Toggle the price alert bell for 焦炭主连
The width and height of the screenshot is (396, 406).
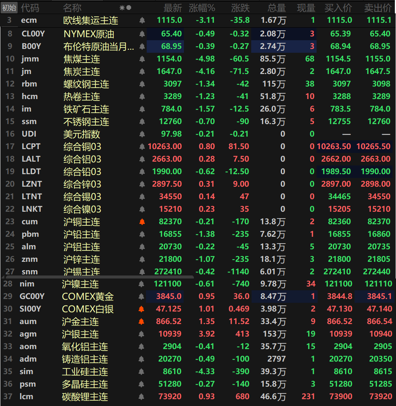[142, 71]
